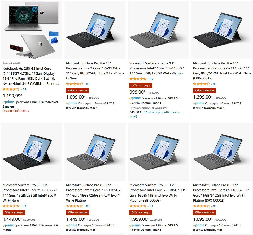The height and width of the screenshot is (235, 253).
Task: Open the Surface Pro 8 EBP-00019 product image
Action: pyautogui.click(x=222, y=30)
